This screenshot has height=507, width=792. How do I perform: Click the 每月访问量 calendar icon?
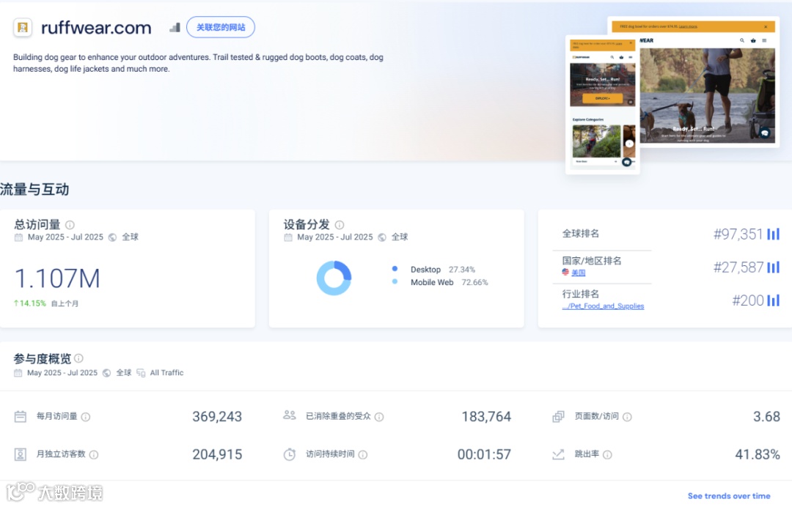[21, 416]
